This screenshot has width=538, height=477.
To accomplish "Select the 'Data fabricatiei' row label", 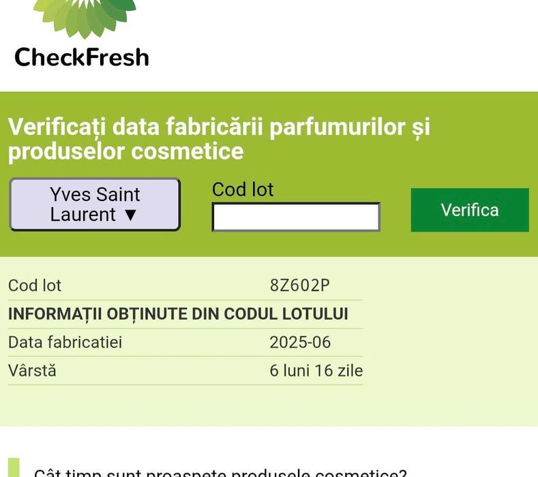I will (65, 342).
